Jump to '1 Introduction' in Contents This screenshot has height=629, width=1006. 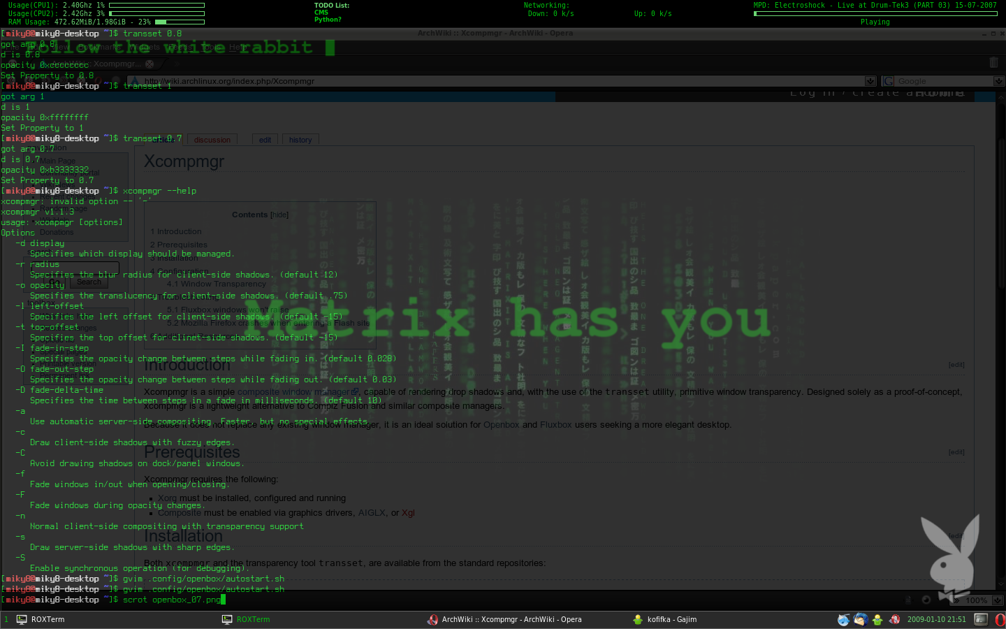pyautogui.click(x=176, y=231)
